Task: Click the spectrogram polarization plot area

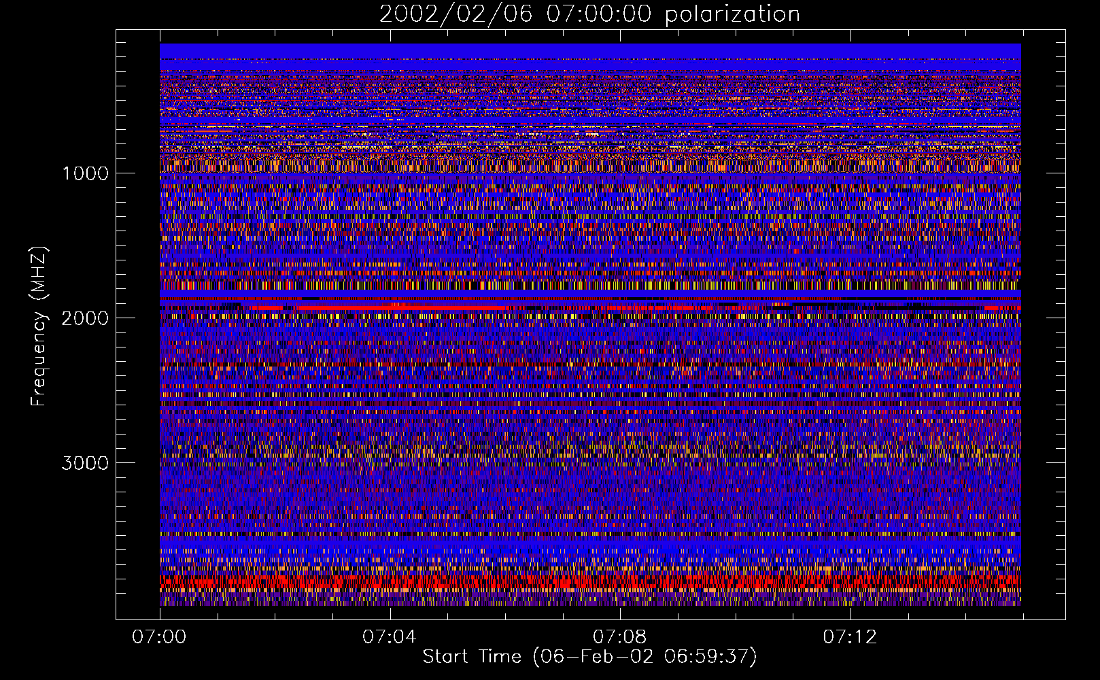Action: (590, 324)
